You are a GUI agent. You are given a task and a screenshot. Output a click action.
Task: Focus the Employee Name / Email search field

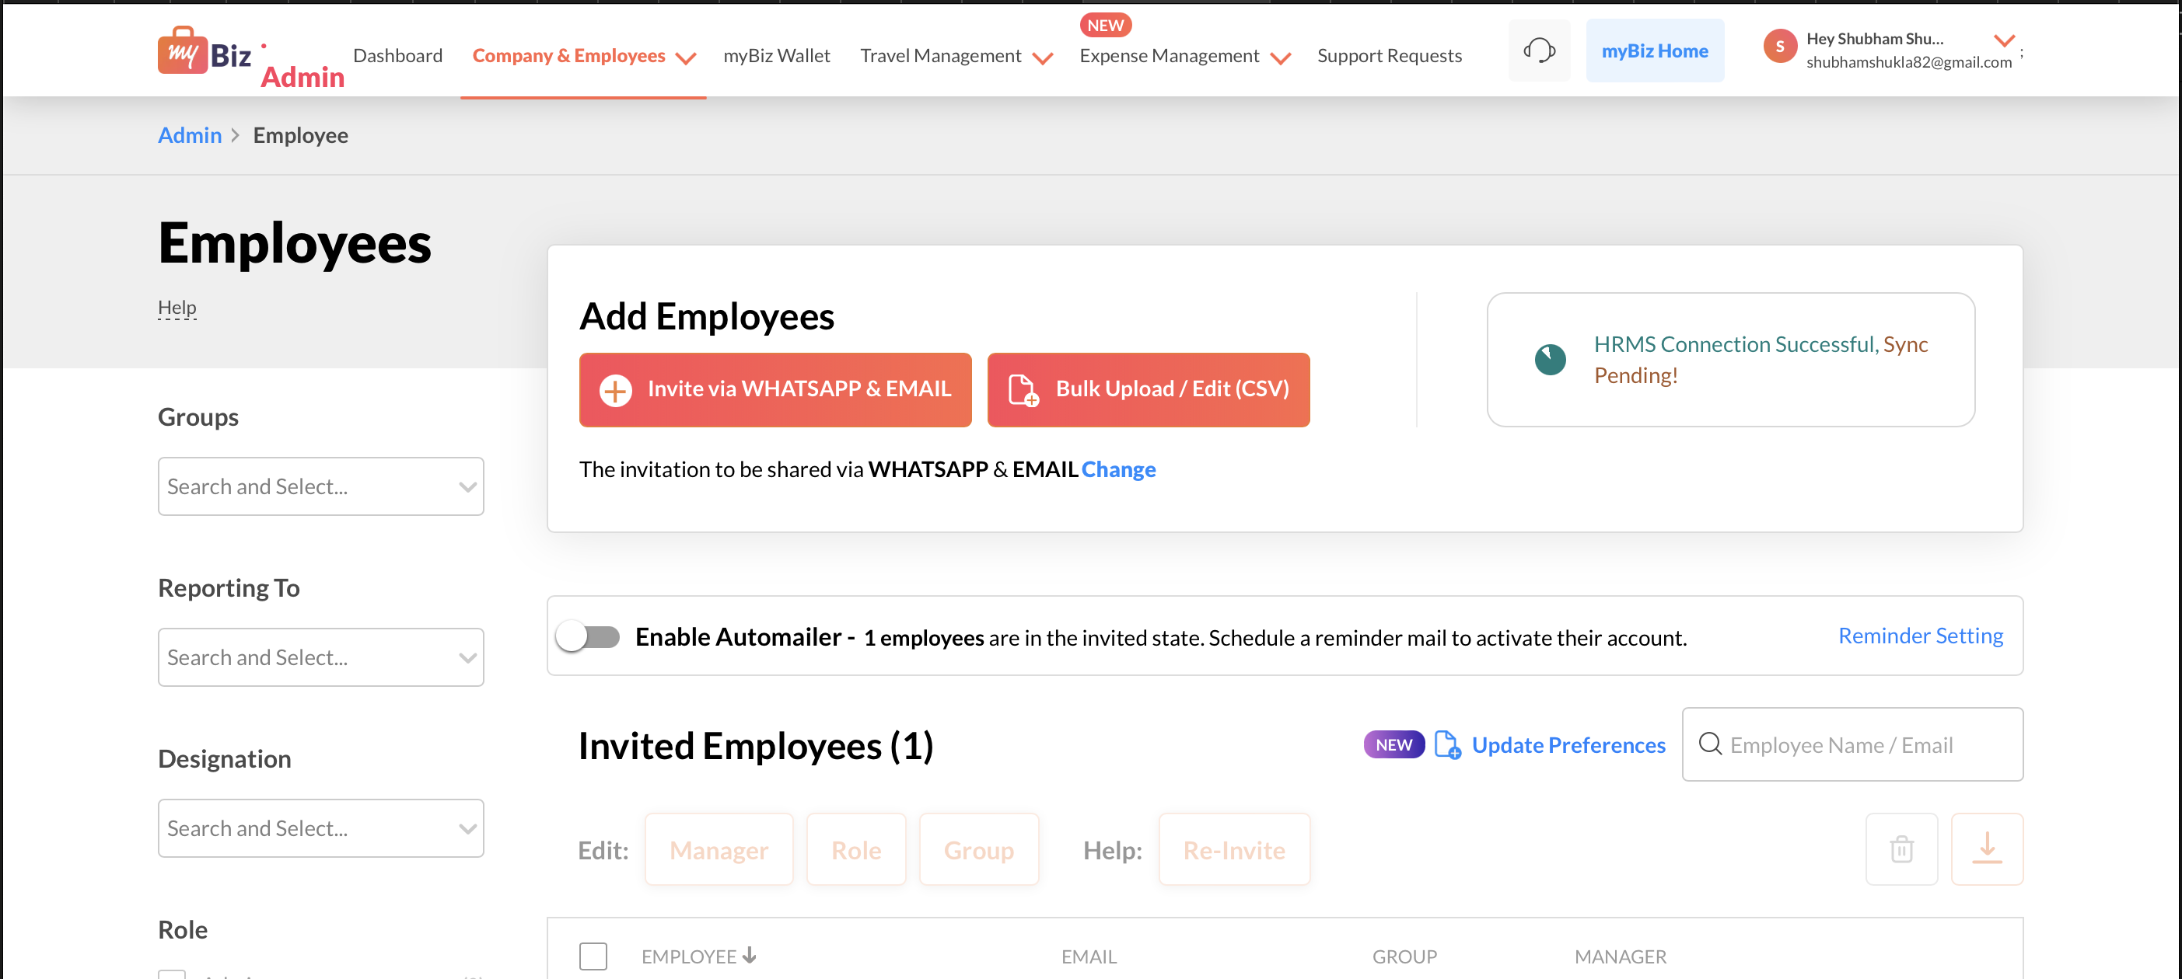[1852, 744]
